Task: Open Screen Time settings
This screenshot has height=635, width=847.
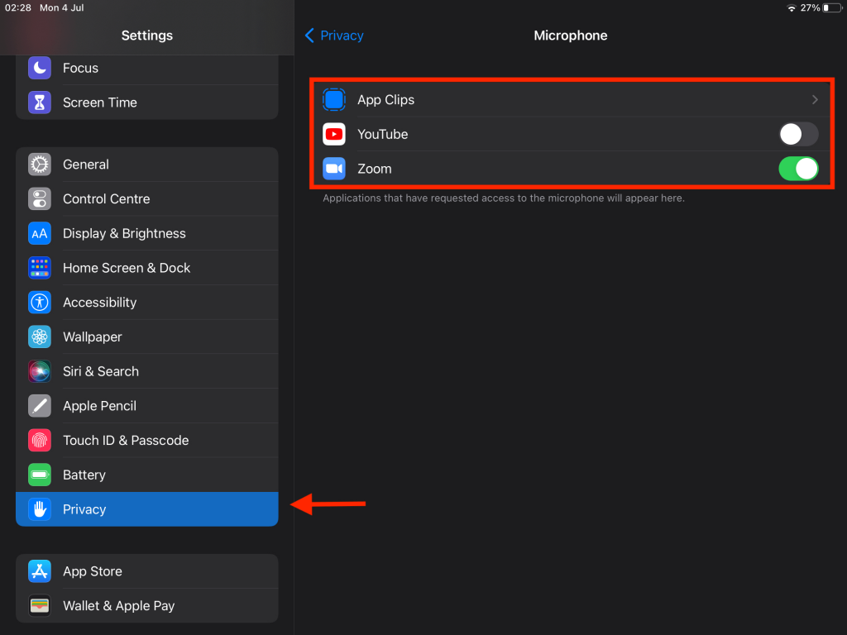Action: pyautogui.click(x=147, y=103)
